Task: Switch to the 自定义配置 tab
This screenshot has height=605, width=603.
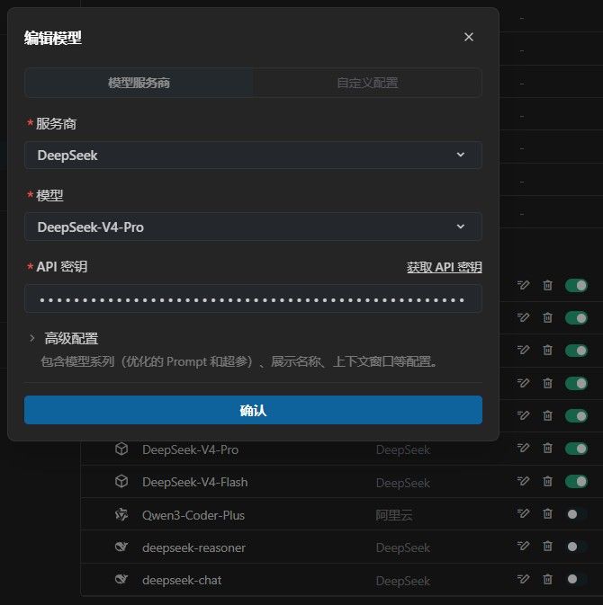Action: (x=367, y=83)
